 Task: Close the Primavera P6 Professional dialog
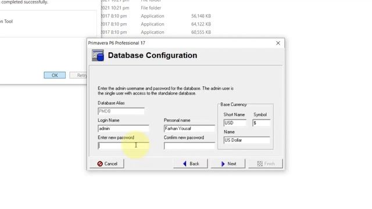tap(278, 43)
